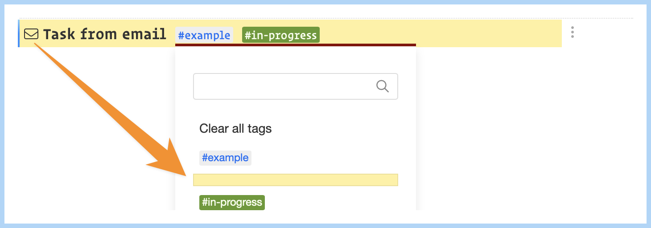Click the dark red bar atop tag popup

(295, 45)
